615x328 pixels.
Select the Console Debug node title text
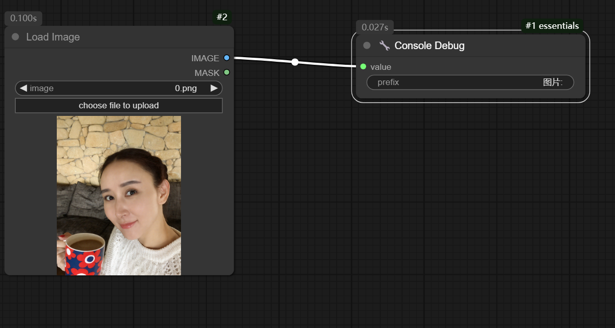[x=429, y=46]
